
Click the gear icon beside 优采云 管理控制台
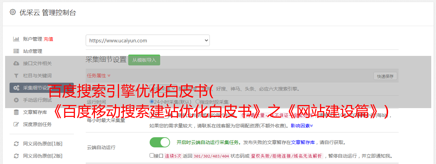click(x=13, y=12)
